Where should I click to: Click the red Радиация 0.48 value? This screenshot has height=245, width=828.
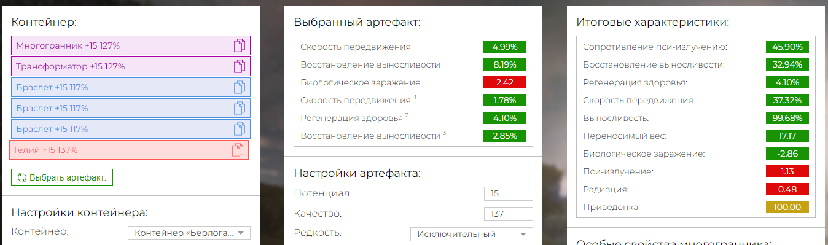pos(787,189)
